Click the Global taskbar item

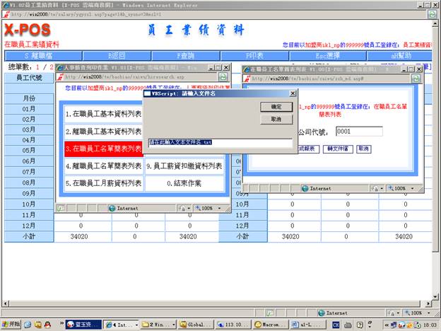click(192, 324)
